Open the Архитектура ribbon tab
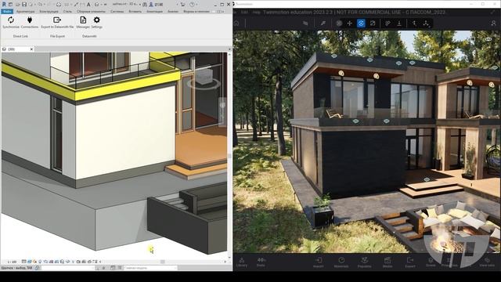The image size is (501, 282). click(25, 12)
